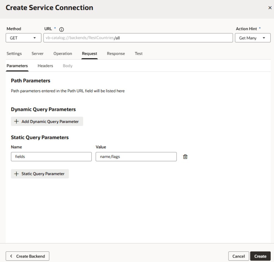This screenshot has width=274, height=262.
Task: Open the Body sub-tab
Action: 68,66
